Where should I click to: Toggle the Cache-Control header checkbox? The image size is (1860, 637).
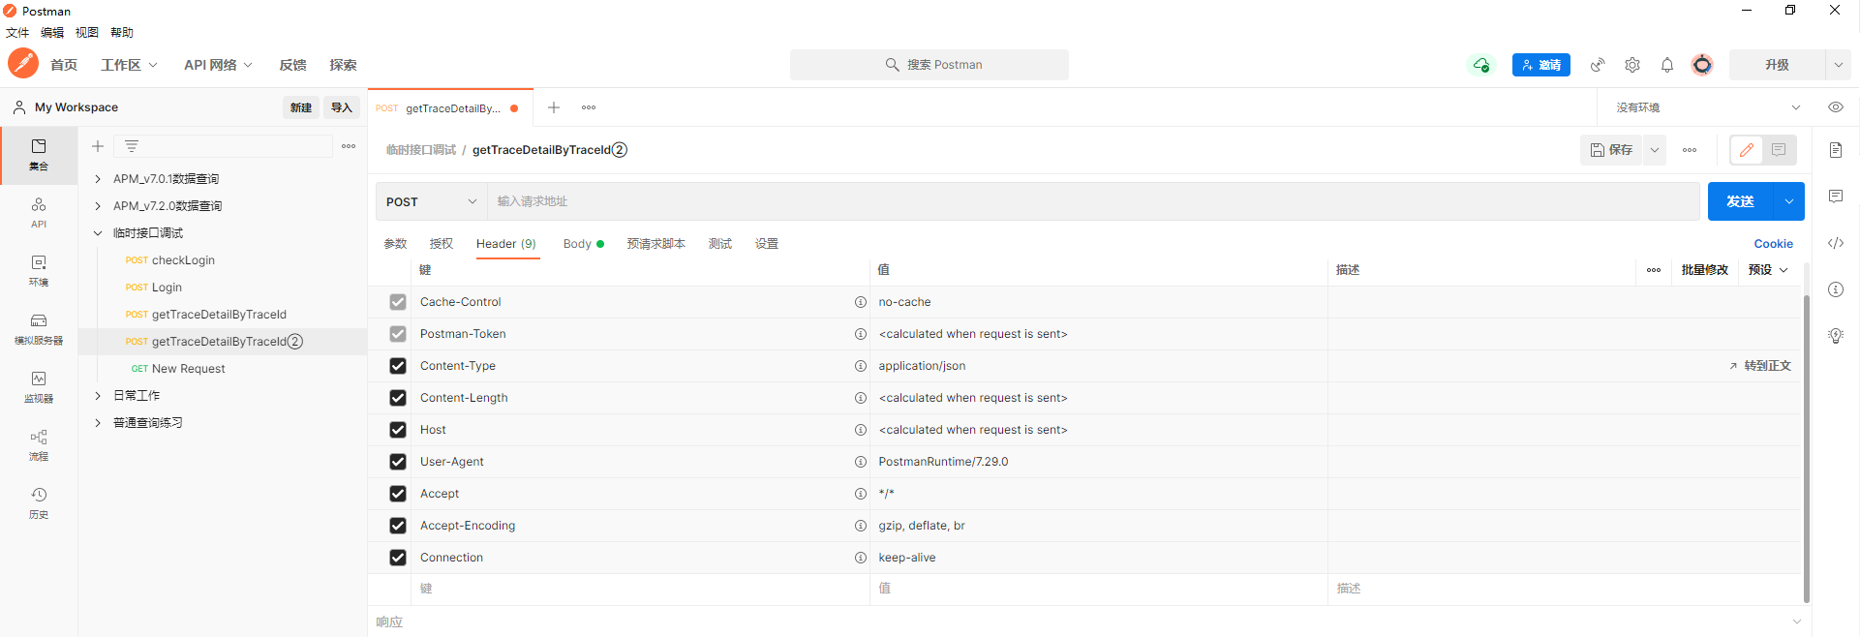(398, 302)
